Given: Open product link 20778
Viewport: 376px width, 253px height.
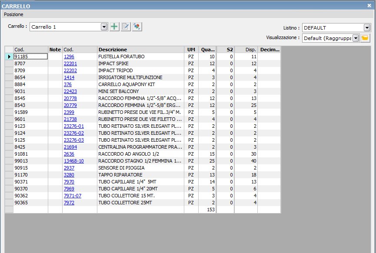Looking at the screenshot, I should [70, 98].
